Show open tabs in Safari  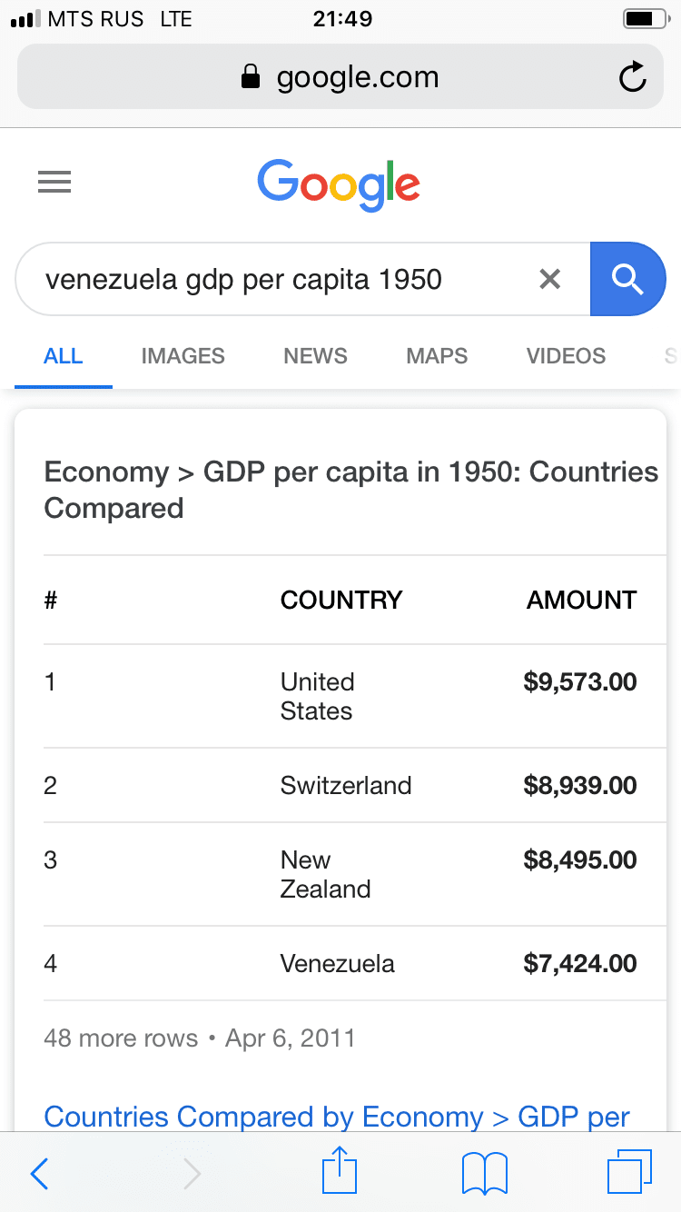click(x=628, y=1173)
